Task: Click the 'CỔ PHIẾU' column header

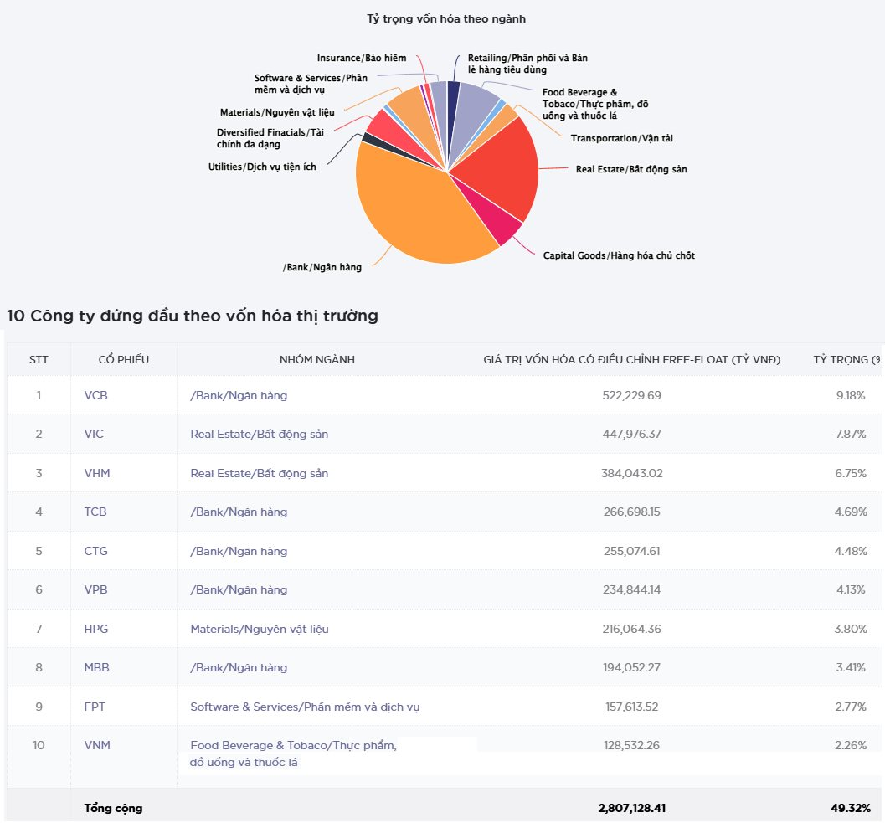Action: (122, 359)
